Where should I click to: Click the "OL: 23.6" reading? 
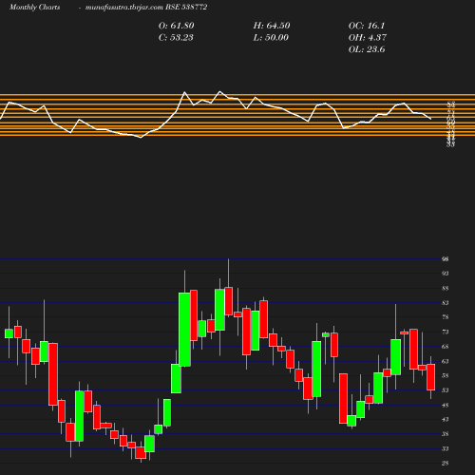pyautogui.click(x=367, y=49)
